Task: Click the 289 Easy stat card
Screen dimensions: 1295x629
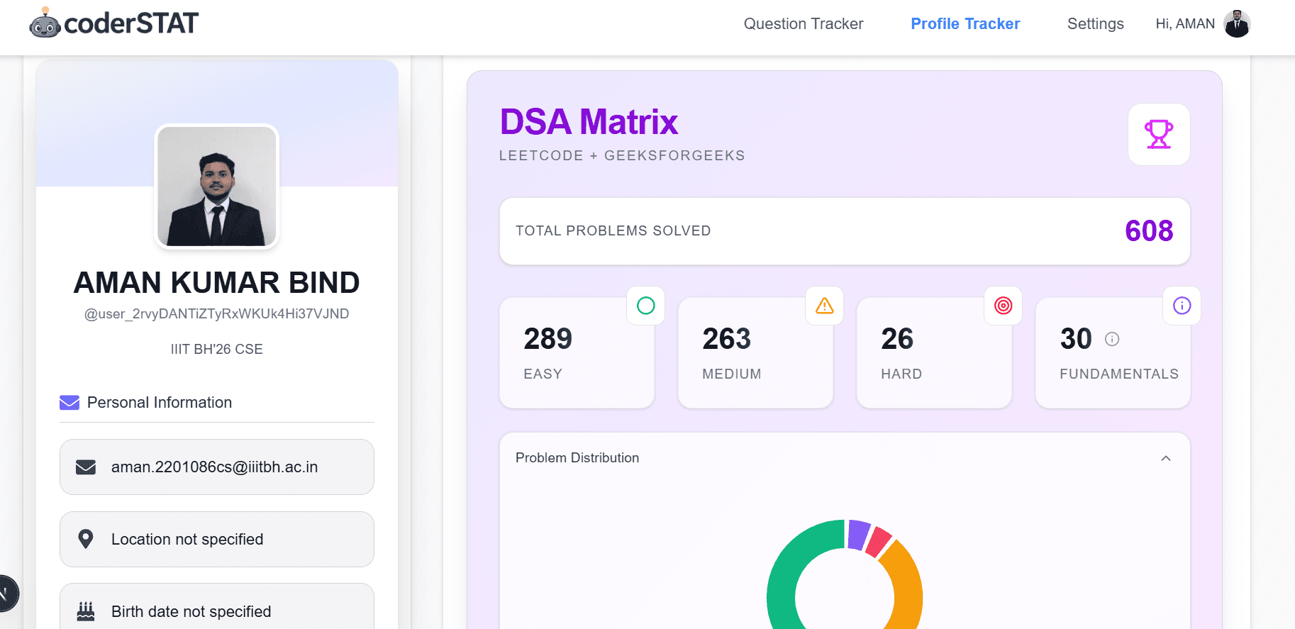Action: pos(577,352)
